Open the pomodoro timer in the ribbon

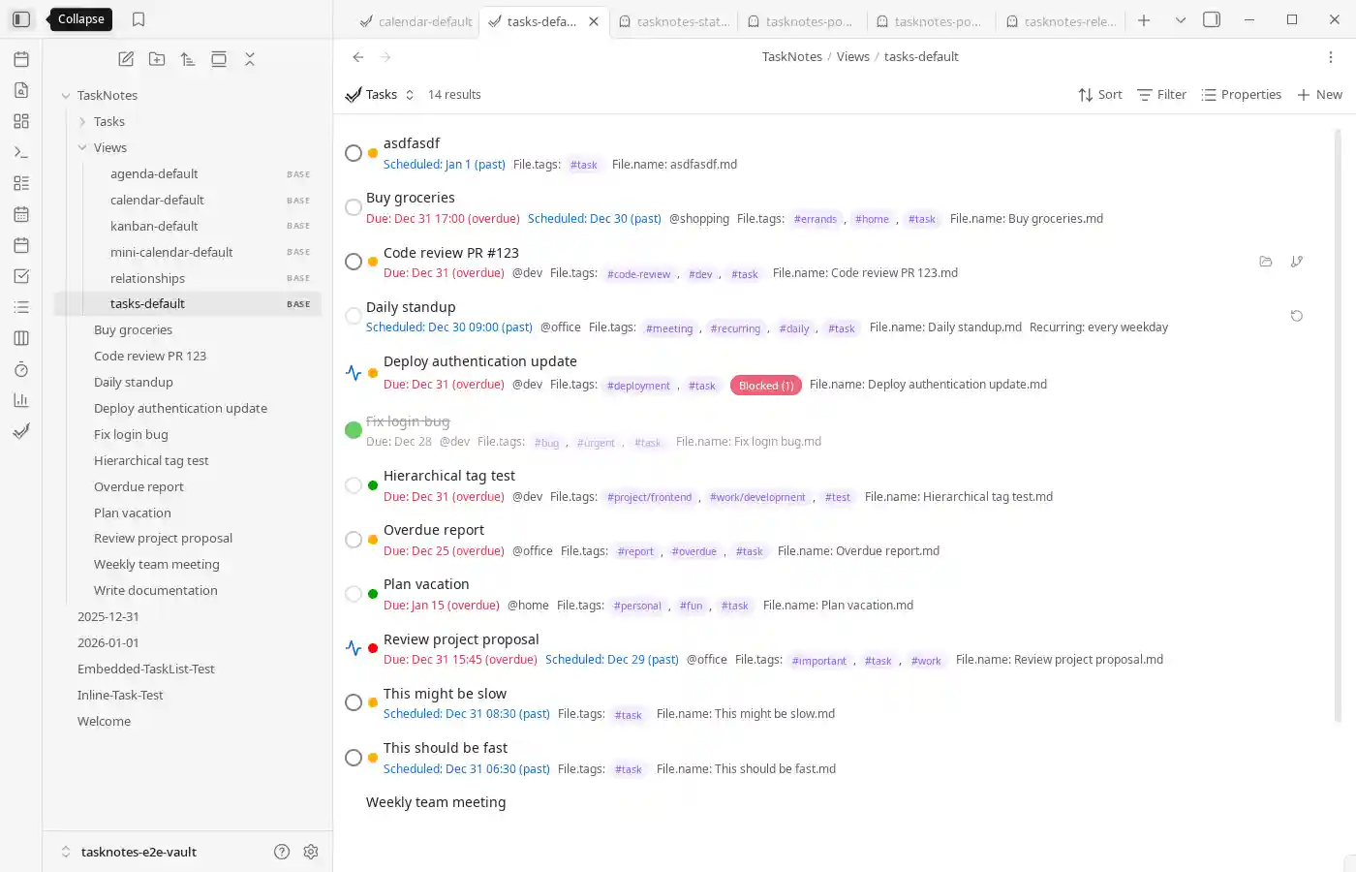point(21,369)
